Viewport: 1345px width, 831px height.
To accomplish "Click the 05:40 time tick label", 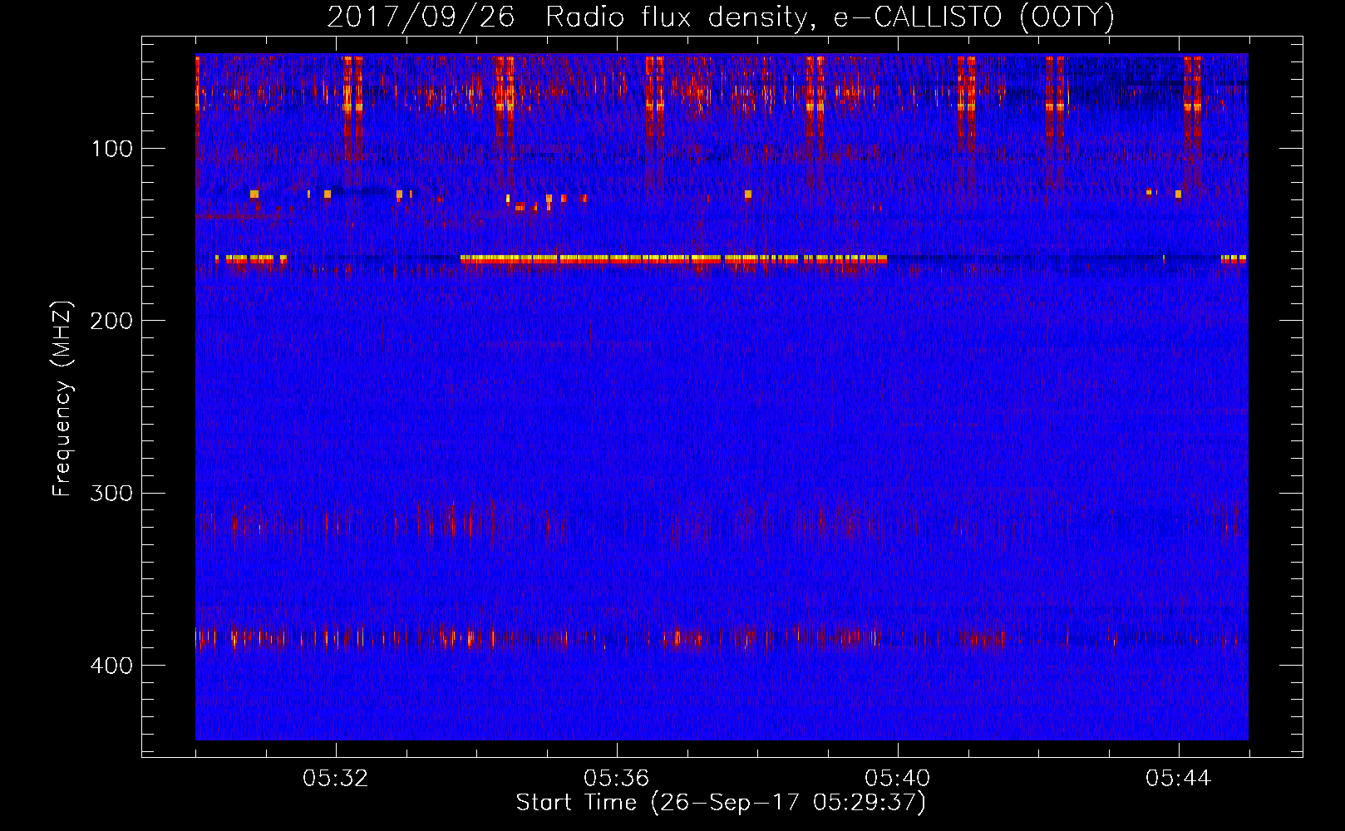I will [898, 779].
